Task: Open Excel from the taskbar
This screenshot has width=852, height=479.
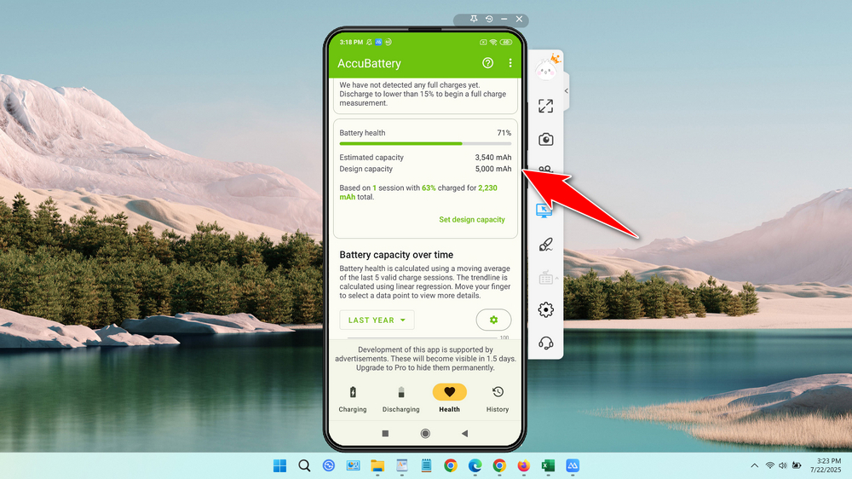Action: (548, 466)
